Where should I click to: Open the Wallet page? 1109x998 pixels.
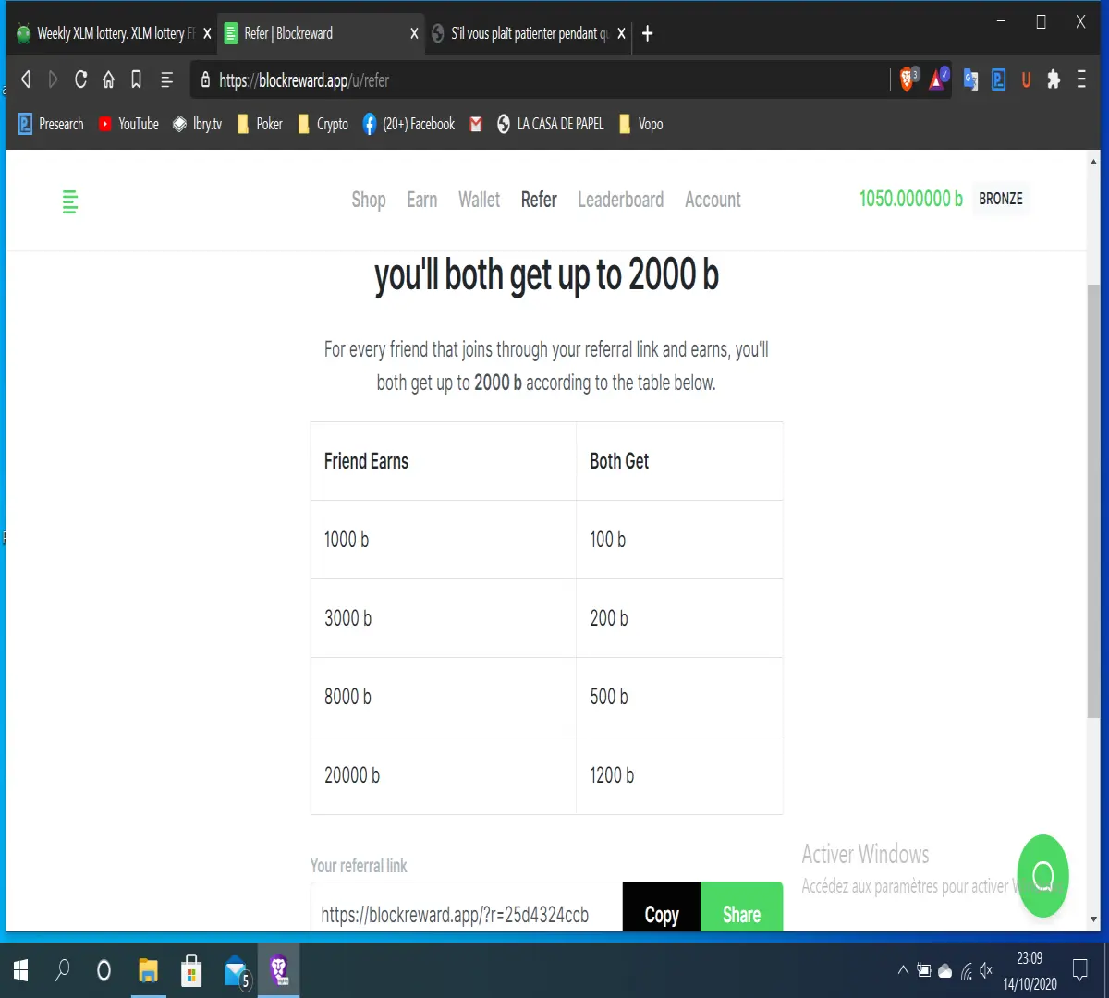tap(479, 200)
